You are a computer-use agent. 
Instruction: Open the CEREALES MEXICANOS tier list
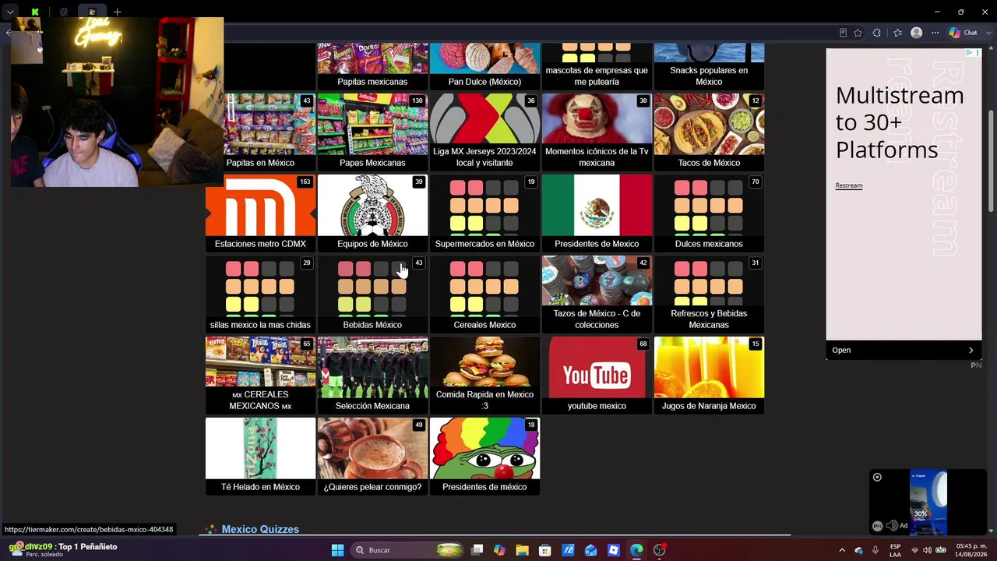point(260,375)
